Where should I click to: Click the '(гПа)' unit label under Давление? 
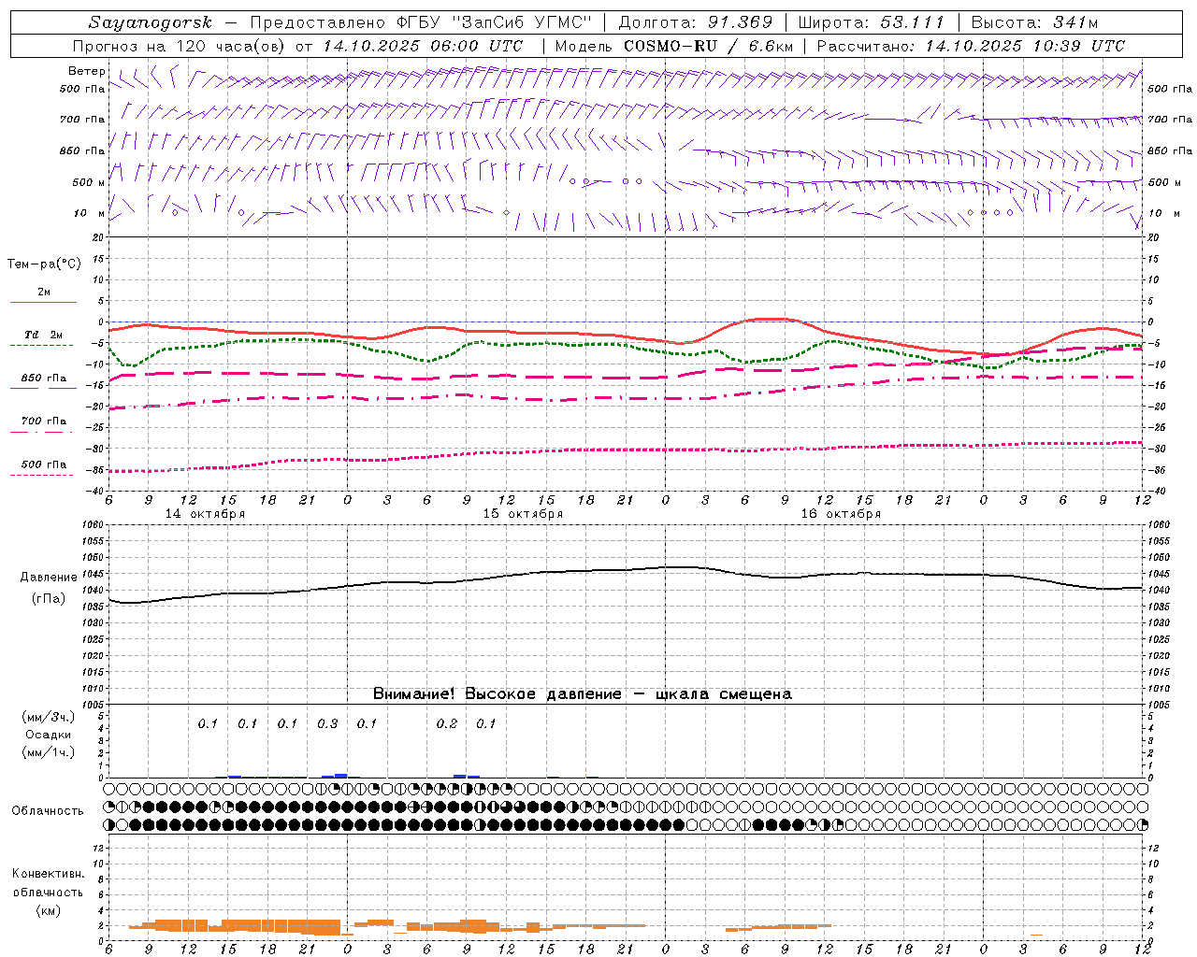coord(49,599)
